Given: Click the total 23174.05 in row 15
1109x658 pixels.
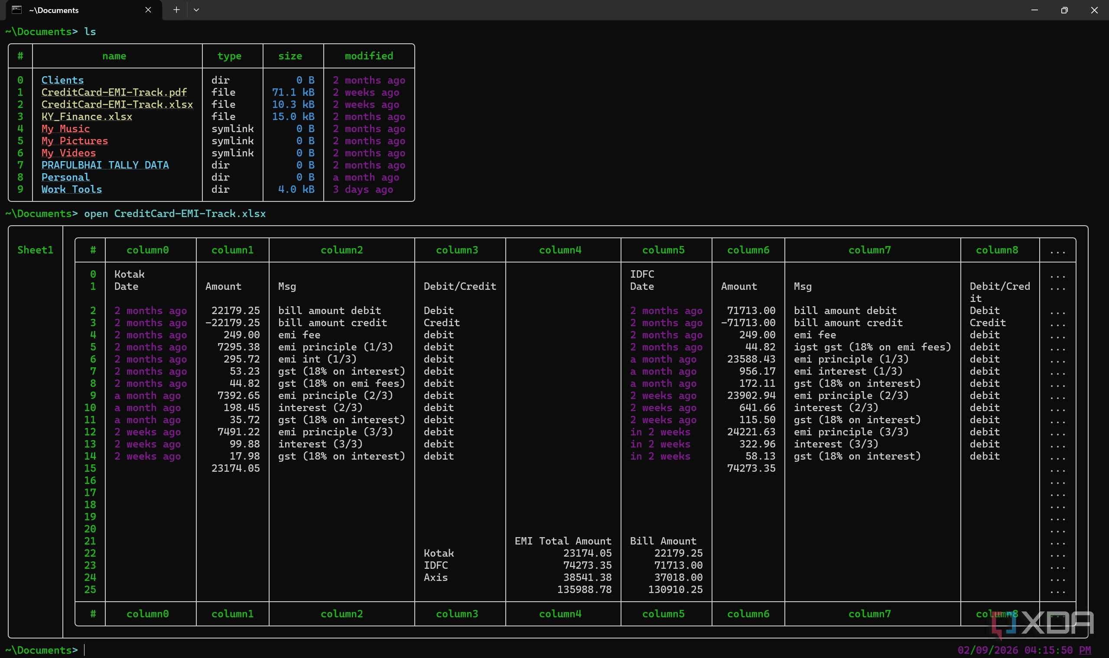Looking at the screenshot, I should point(236,468).
